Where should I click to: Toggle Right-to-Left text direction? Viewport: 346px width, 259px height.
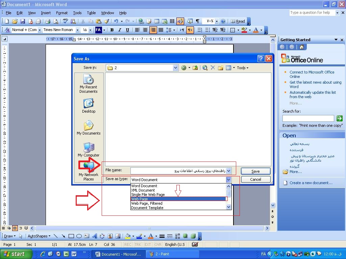190,30
